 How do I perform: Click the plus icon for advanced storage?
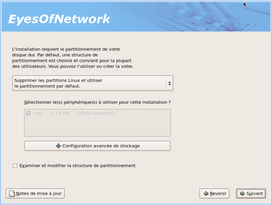[x=58, y=146]
